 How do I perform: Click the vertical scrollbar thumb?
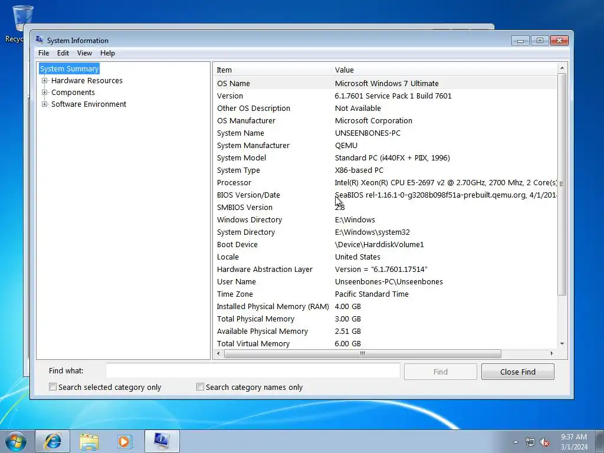point(562,184)
